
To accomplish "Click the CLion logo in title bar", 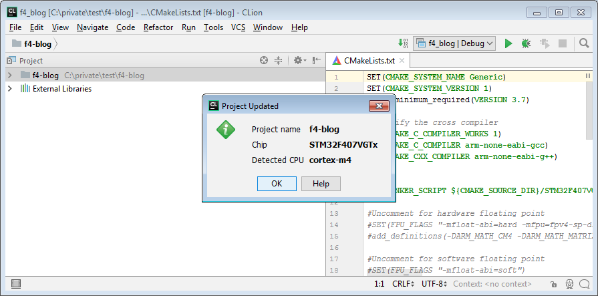I will [12, 13].
